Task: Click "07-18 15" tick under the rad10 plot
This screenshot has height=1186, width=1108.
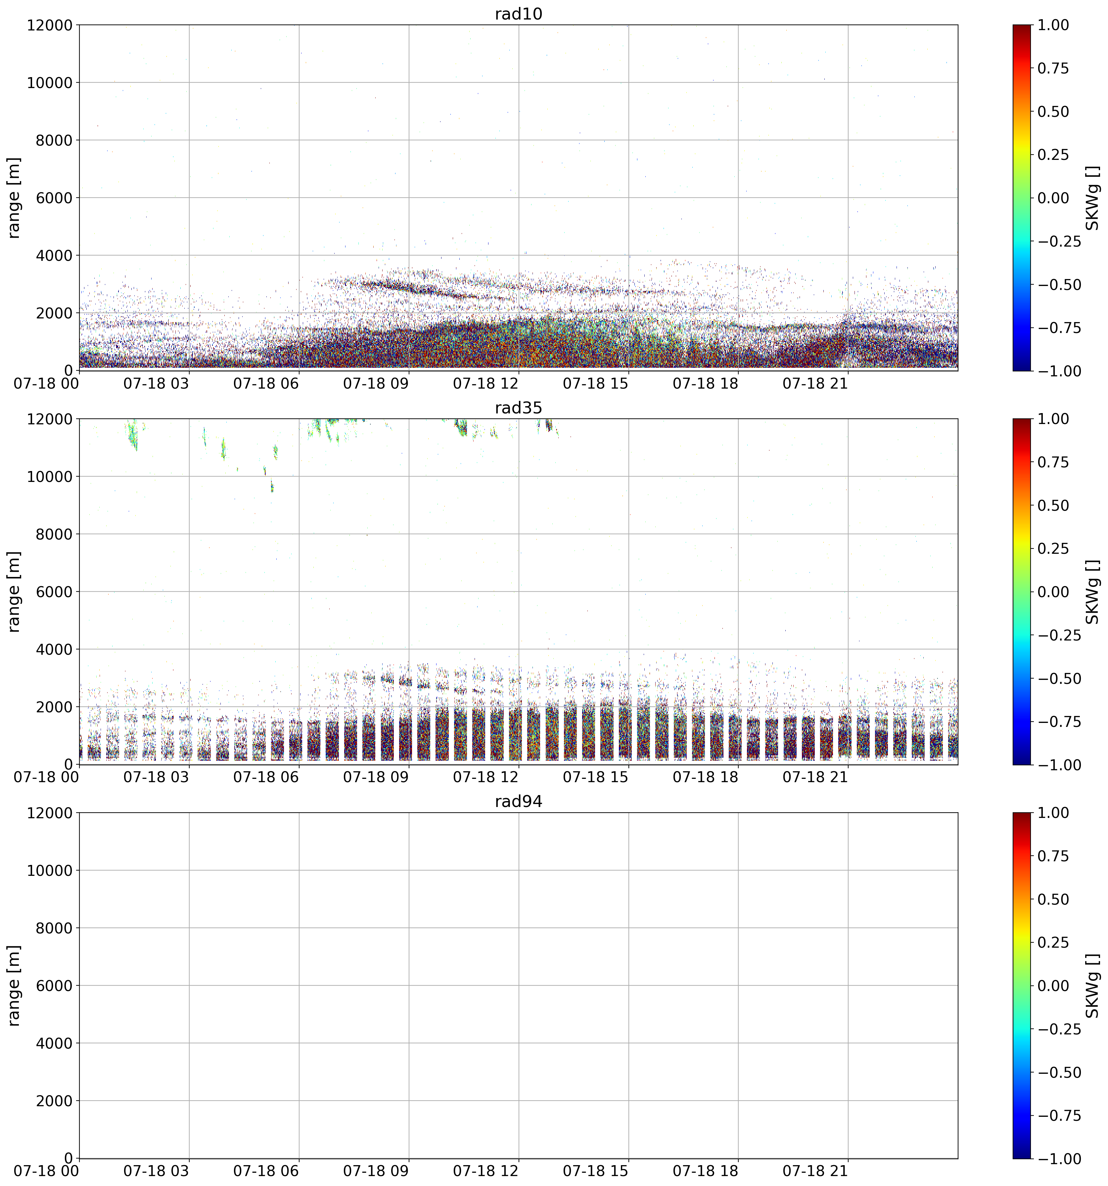Action: [x=596, y=384]
